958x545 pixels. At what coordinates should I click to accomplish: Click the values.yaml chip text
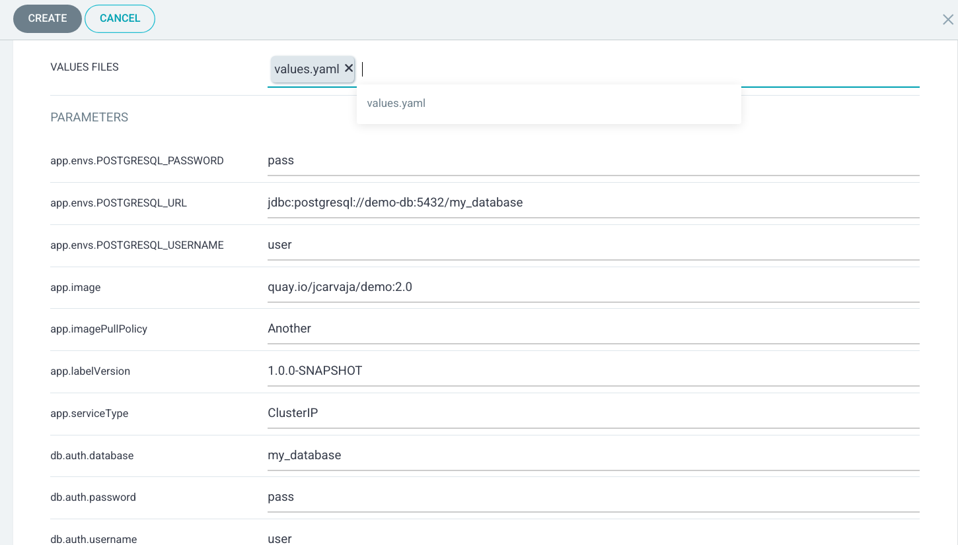(x=307, y=69)
